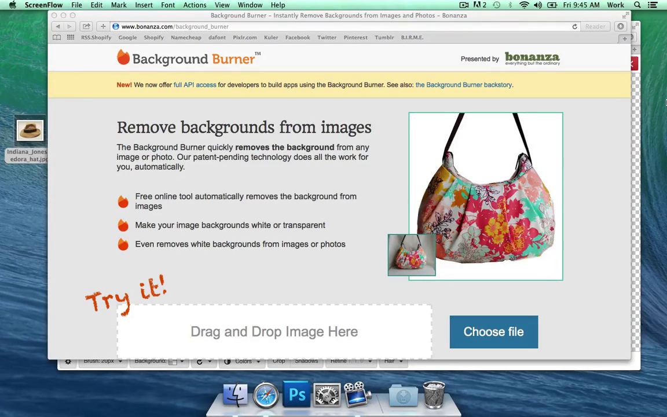Screen dimensions: 667x417
Task: Open Notification Center list icon
Action: pyautogui.click(x=653, y=5)
